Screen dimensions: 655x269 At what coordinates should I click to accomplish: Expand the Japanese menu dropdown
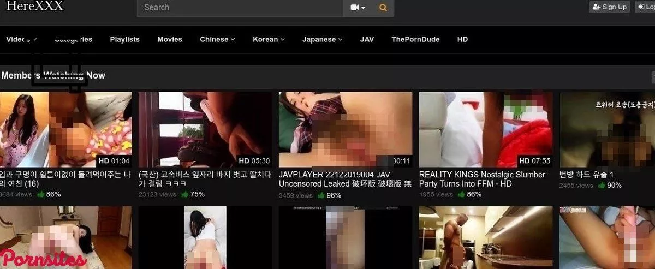322,39
